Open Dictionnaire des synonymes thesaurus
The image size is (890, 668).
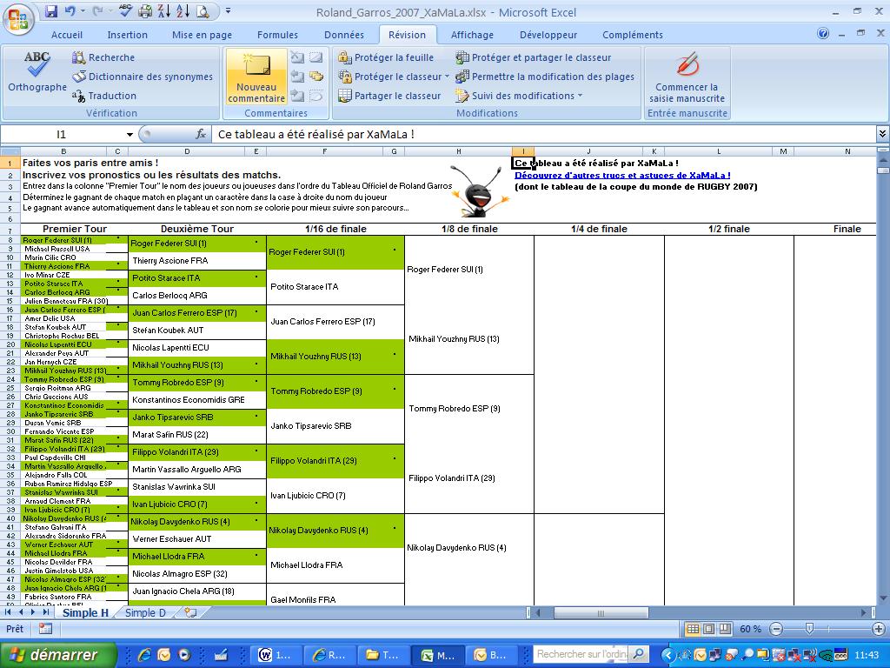pyautogui.click(x=143, y=77)
